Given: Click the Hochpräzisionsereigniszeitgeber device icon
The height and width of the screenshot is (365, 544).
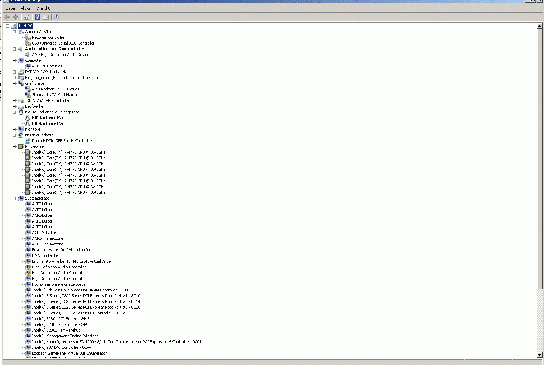Looking at the screenshot, I should (x=28, y=284).
